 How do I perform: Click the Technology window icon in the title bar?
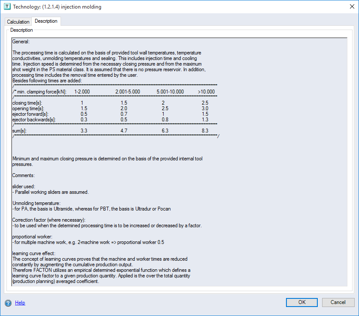[x=8, y=6]
